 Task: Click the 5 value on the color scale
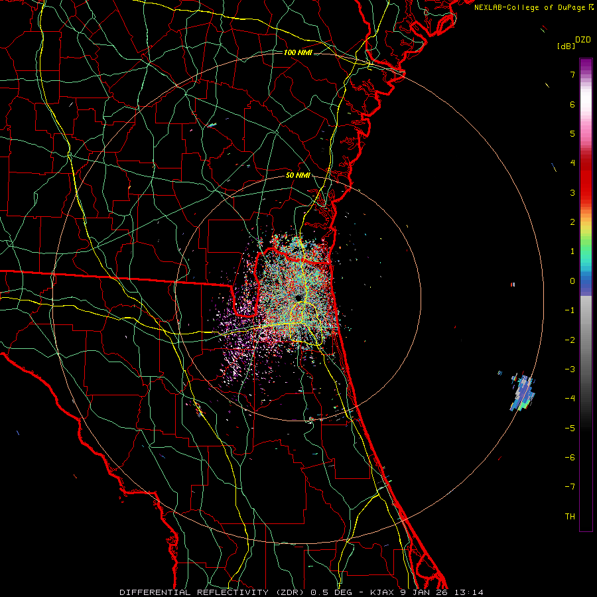point(572,133)
